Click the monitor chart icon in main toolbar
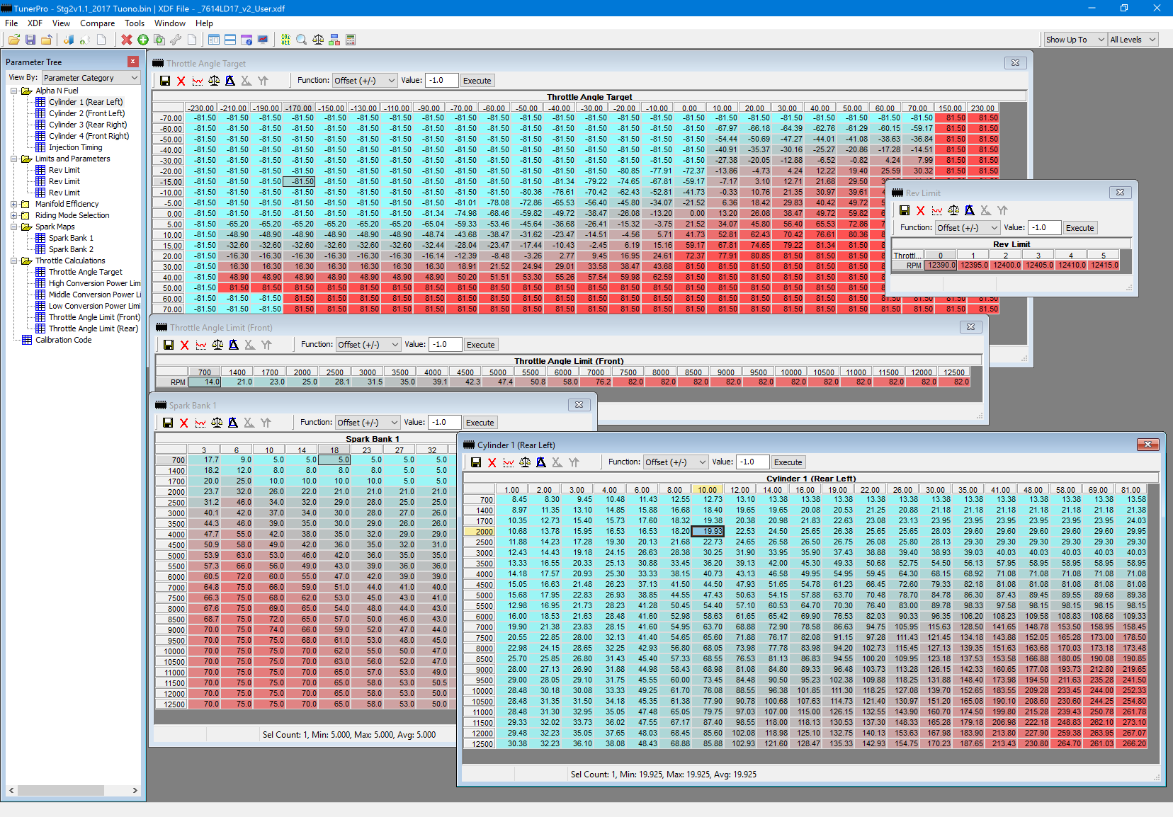The height and width of the screenshot is (817, 1173). [x=263, y=40]
